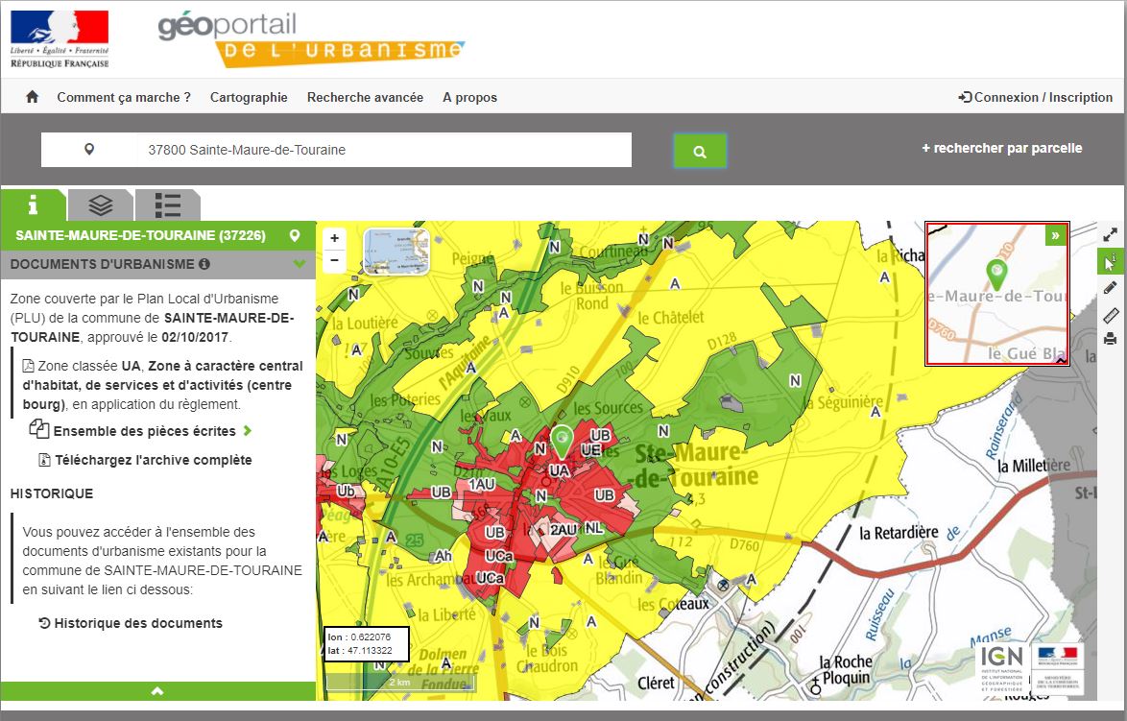This screenshot has width=1127, height=721.
Task: Print the map with printer icon
Action: 1111,339
